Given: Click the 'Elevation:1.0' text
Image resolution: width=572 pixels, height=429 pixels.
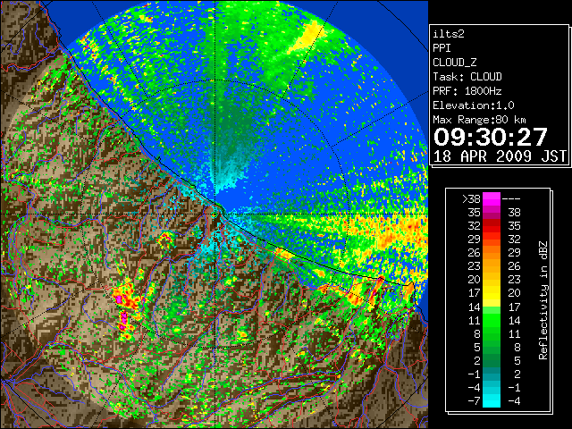Looking at the screenshot, I should click(x=474, y=105).
